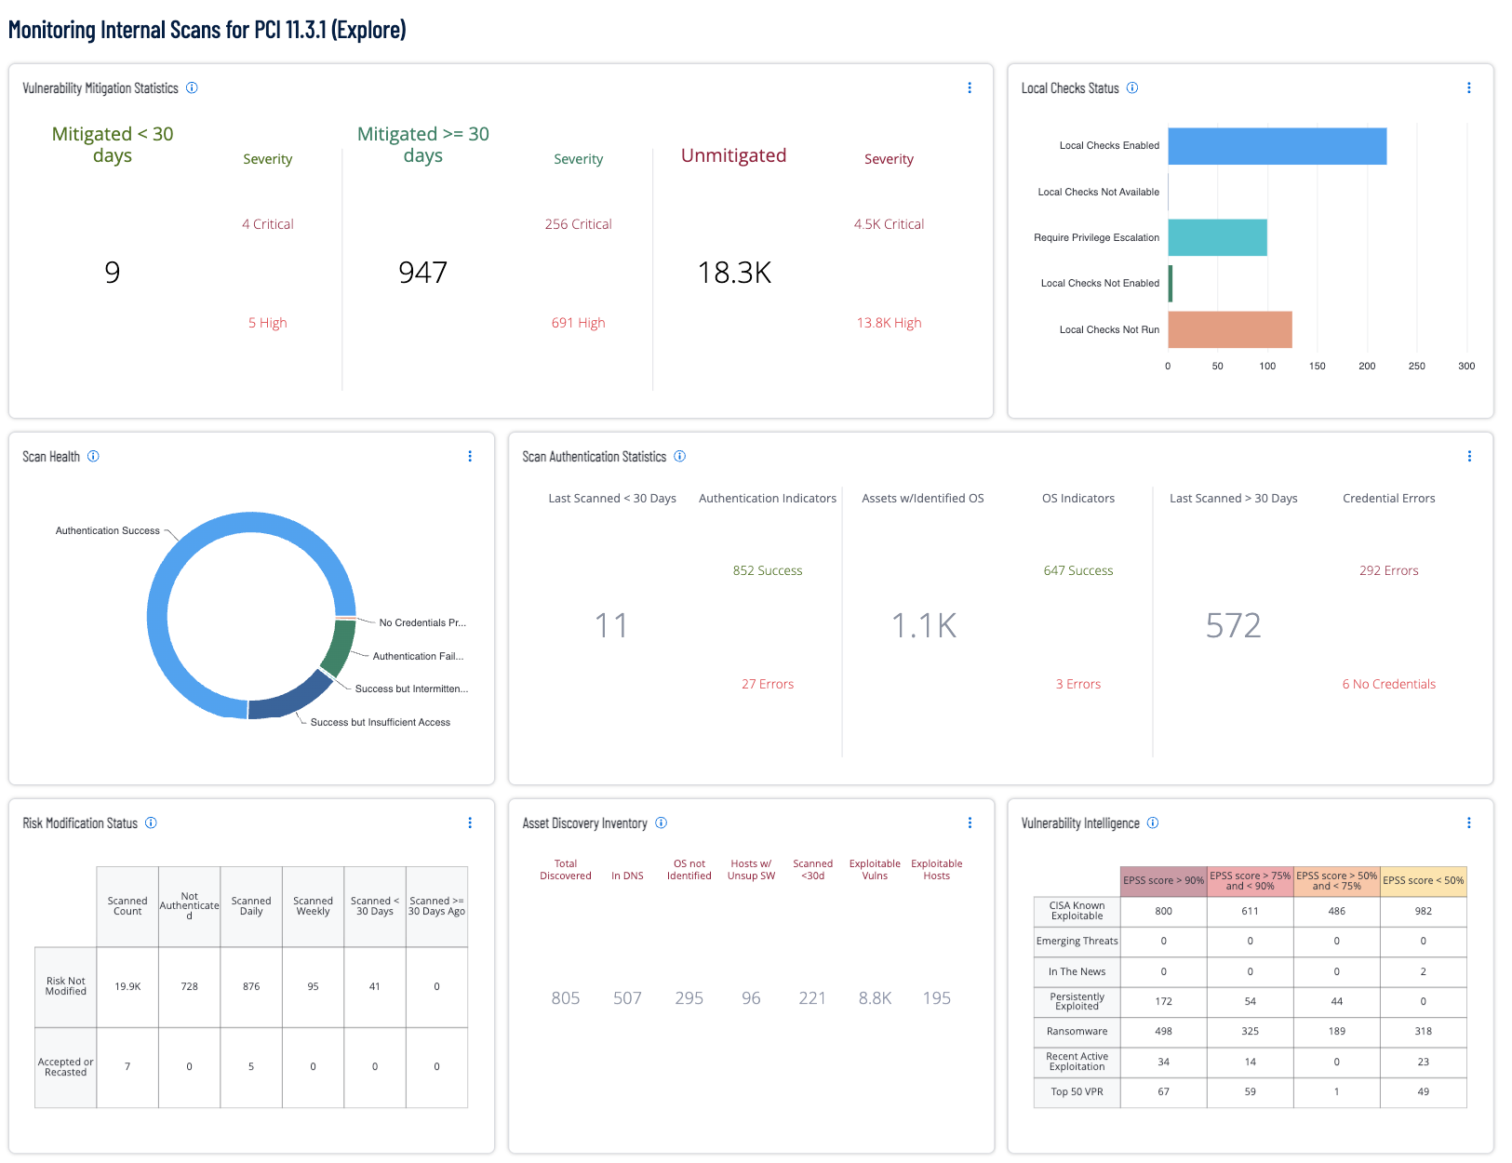1512x1163 pixels.
Task: Open info icon for Vulnerability Mitigation Statistics
Action: tap(192, 88)
